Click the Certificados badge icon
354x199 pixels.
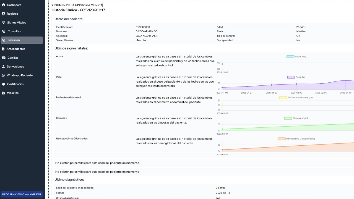[x=4, y=84]
